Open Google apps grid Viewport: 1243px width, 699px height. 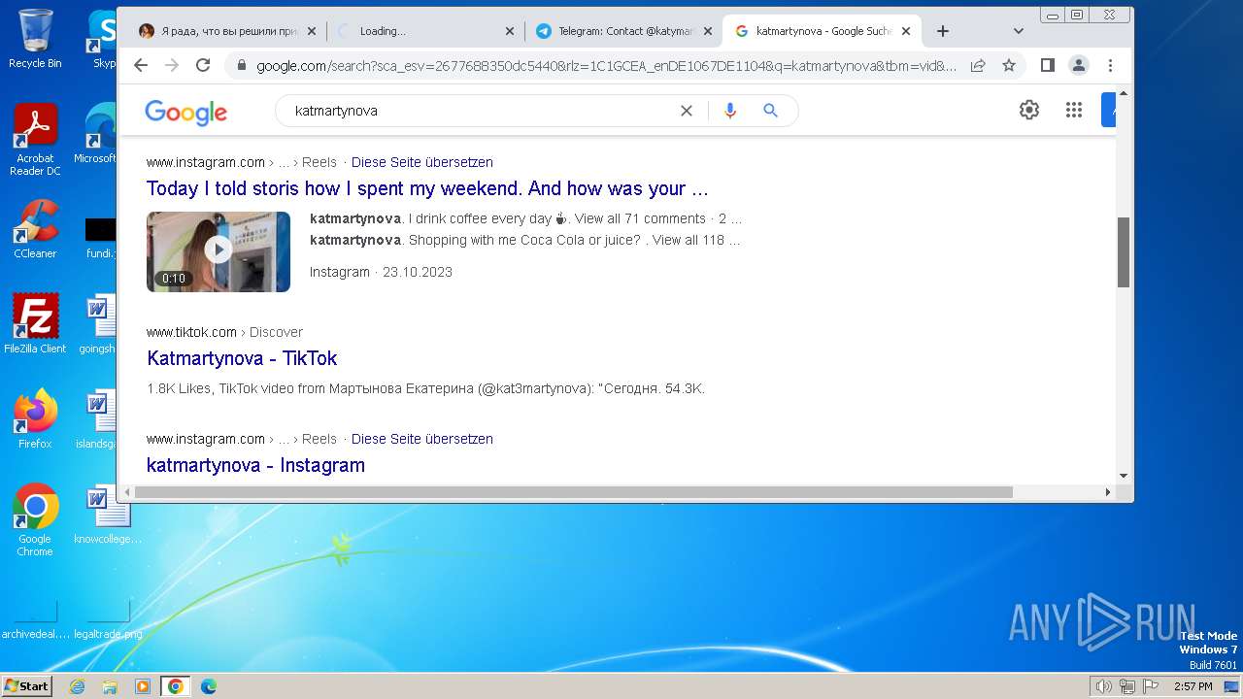tap(1073, 110)
